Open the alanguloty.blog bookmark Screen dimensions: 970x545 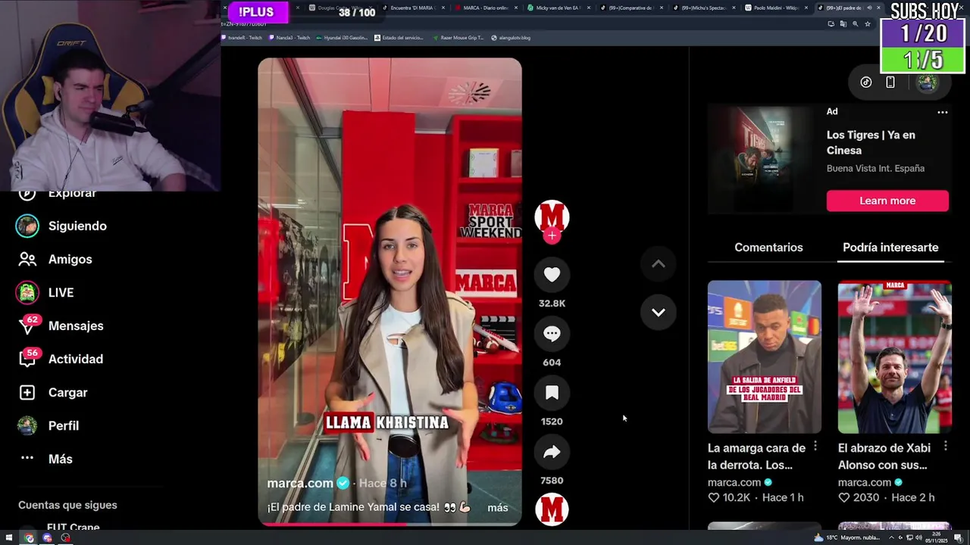[x=511, y=38]
